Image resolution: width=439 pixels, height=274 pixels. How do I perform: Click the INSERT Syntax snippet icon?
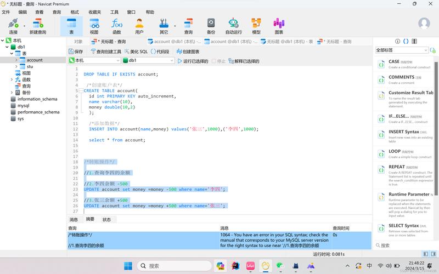point(381,135)
